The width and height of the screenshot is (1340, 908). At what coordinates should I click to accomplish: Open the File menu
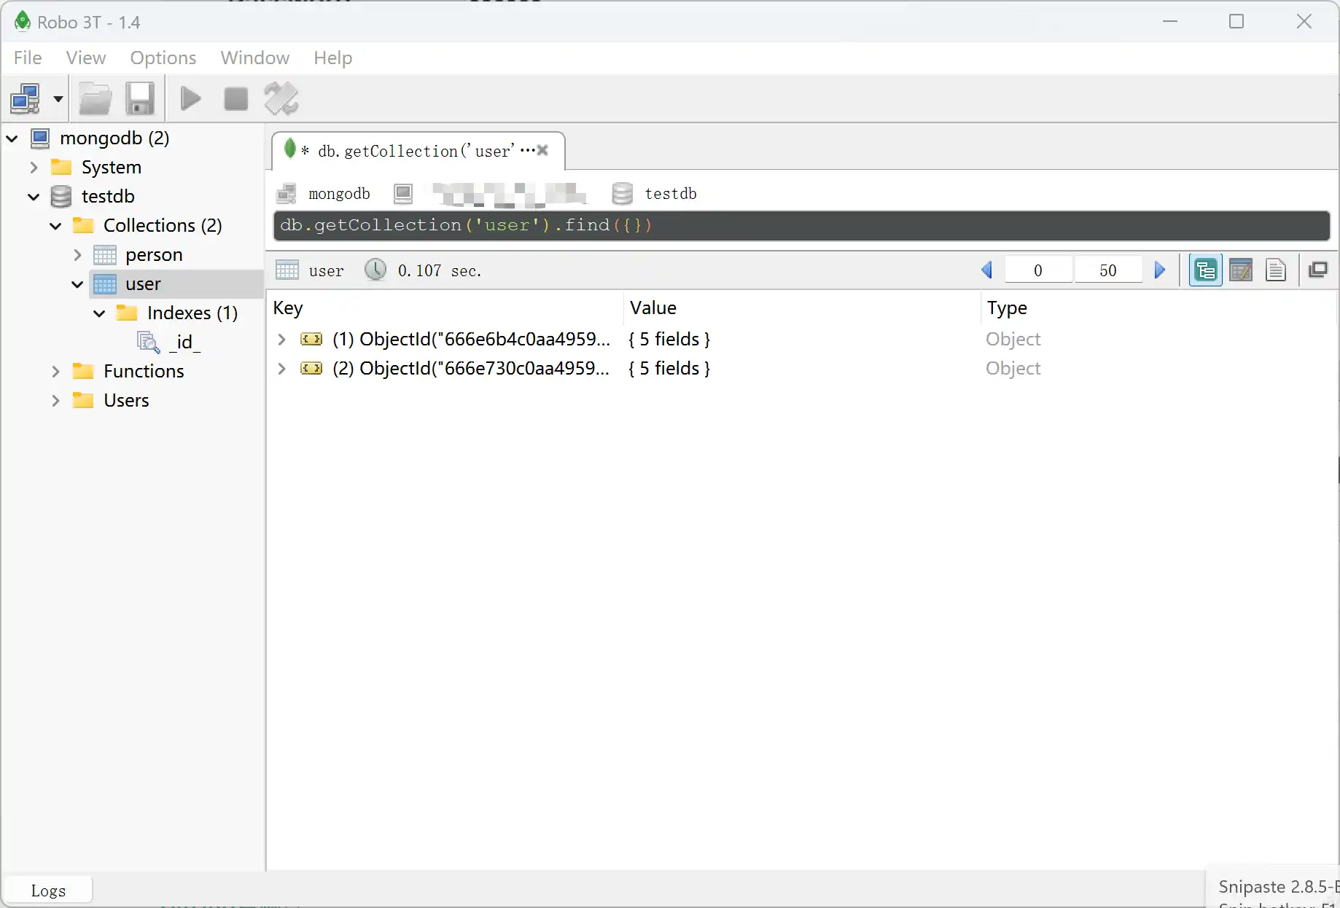coord(28,58)
